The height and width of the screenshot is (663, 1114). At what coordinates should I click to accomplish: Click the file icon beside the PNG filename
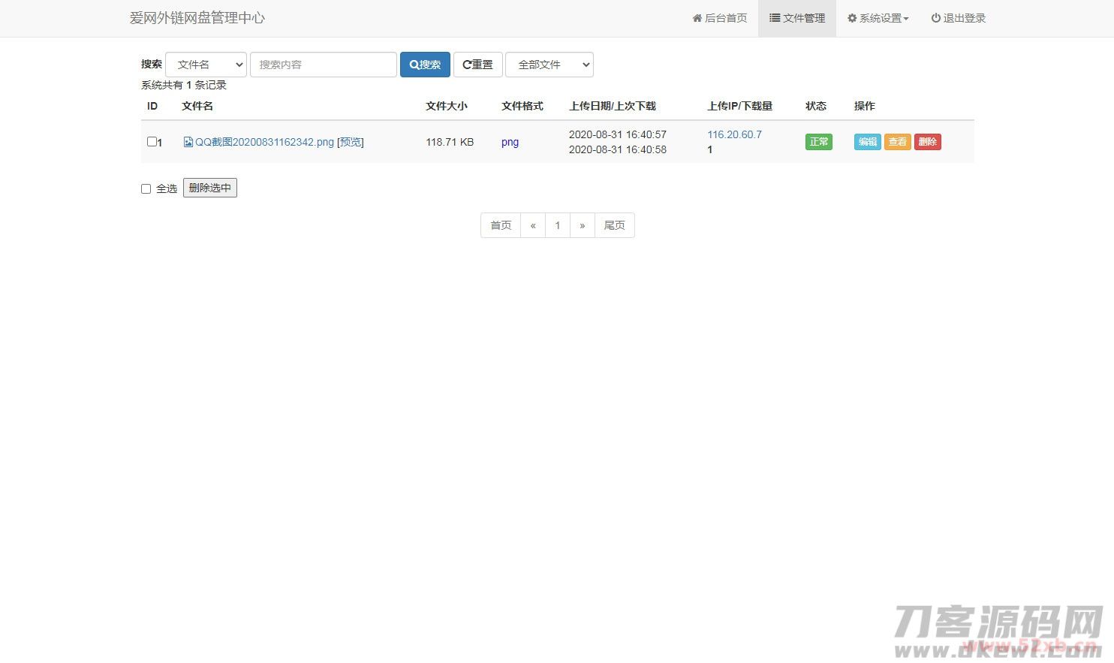188,142
